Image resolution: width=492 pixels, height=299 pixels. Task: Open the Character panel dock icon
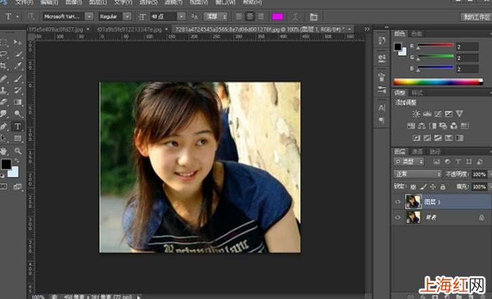pos(382,108)
